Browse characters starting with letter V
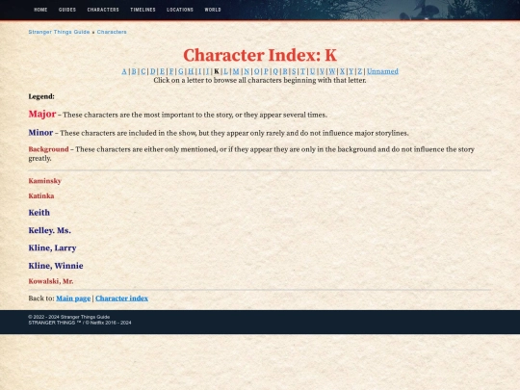The width and height of the screenshot is (520, 390). pyautogui.click(x=322, y=71)
